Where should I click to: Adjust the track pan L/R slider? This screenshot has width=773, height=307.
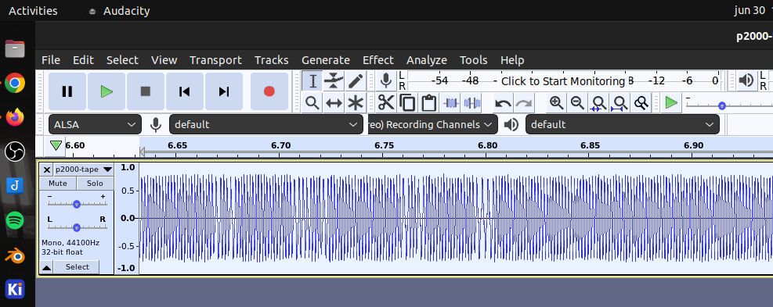77,227
